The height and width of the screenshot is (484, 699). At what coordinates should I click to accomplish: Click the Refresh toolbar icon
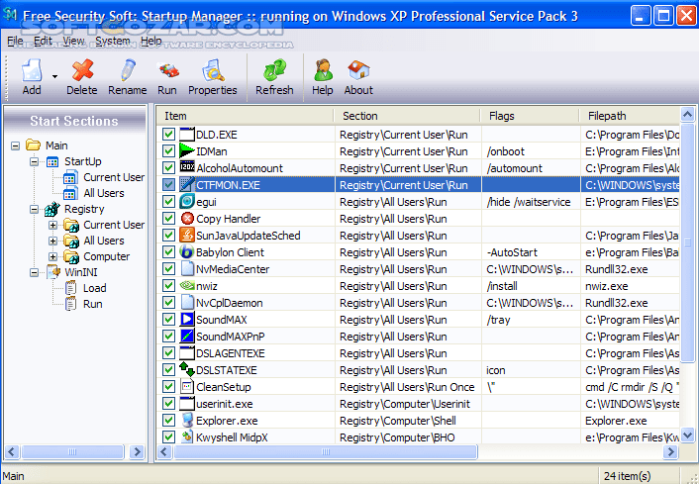point(274,71)
